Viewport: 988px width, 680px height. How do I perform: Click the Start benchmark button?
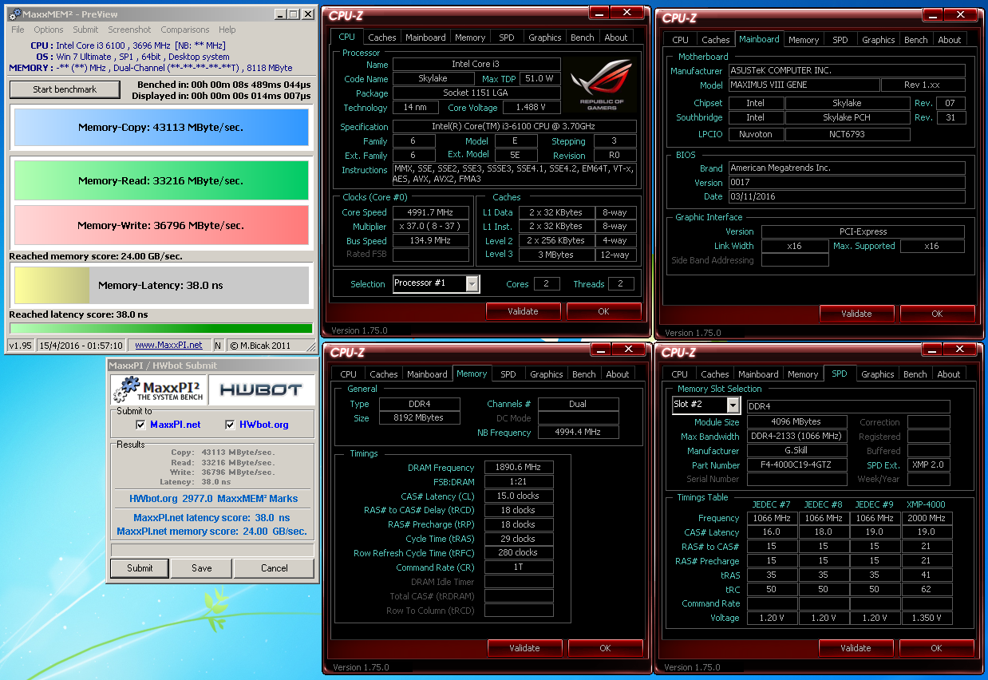(x=65, y=89)
